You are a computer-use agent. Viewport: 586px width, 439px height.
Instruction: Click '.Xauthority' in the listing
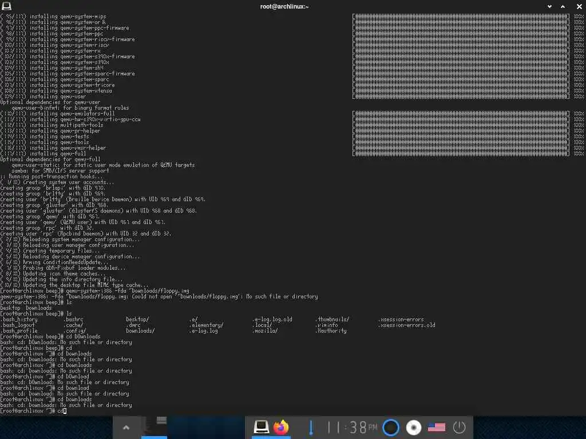point(331,331)
